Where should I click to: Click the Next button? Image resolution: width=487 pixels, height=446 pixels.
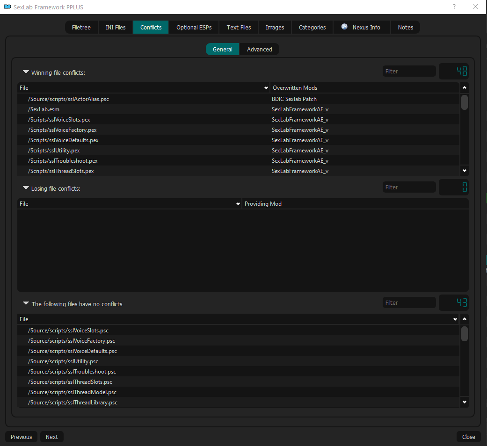[52, 437]
